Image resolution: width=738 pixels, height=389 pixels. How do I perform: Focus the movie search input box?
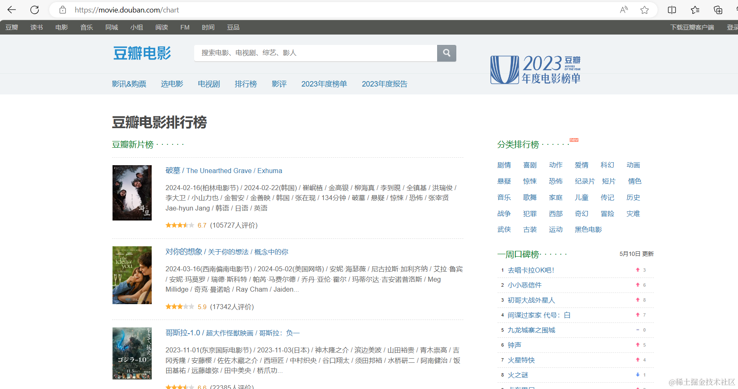coord(315,53)
